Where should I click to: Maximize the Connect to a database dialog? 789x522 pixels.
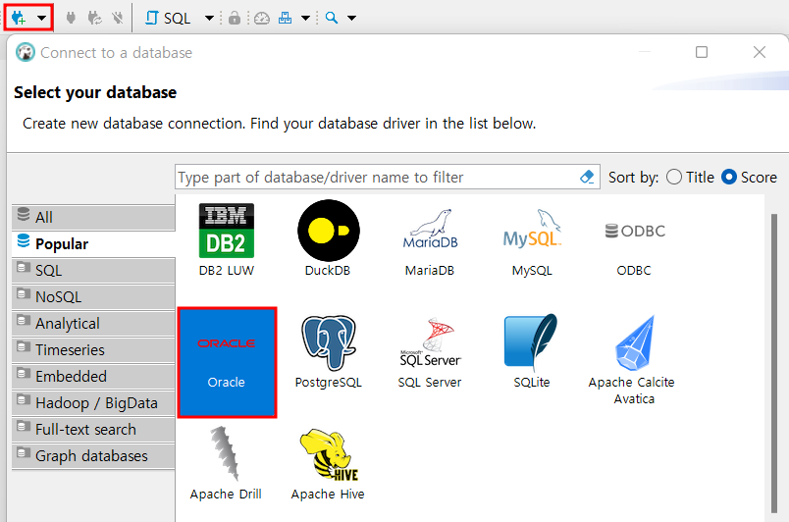pyautogui.click(x=702, y=52)
